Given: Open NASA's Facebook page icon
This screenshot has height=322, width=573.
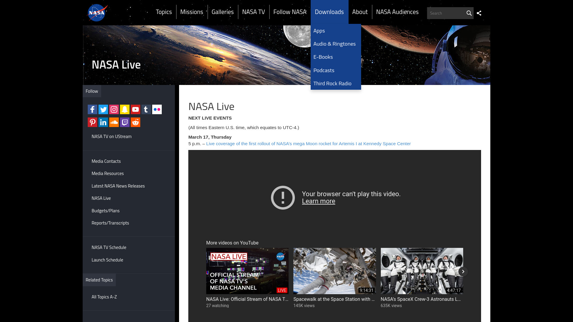Looking at the screenshot, I should [x=93, y=109].
